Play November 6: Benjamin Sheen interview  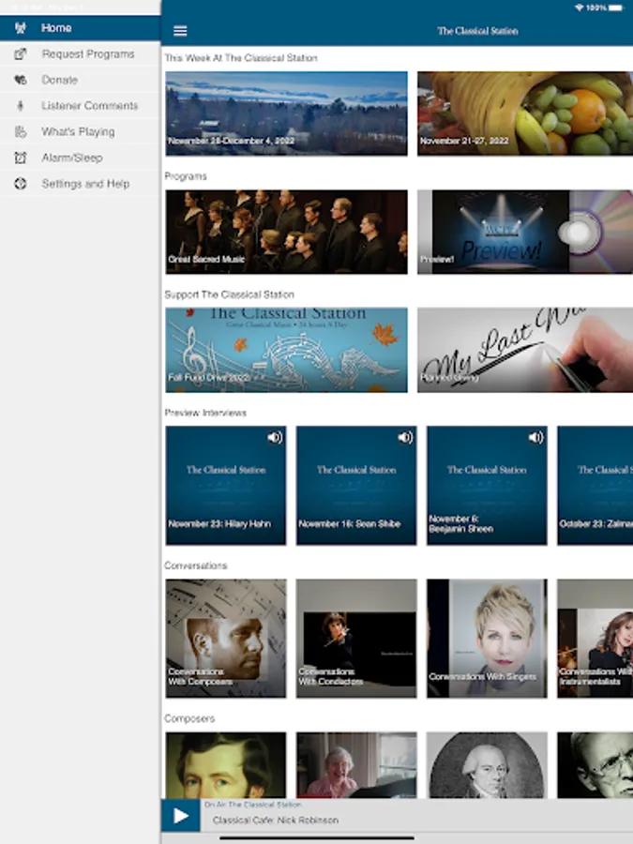pyautogui.click(x=487, y=486)
